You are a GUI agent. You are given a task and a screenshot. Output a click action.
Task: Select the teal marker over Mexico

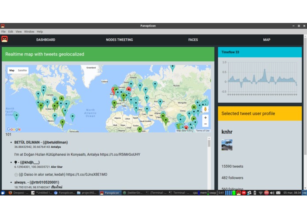tap(55, 117)
